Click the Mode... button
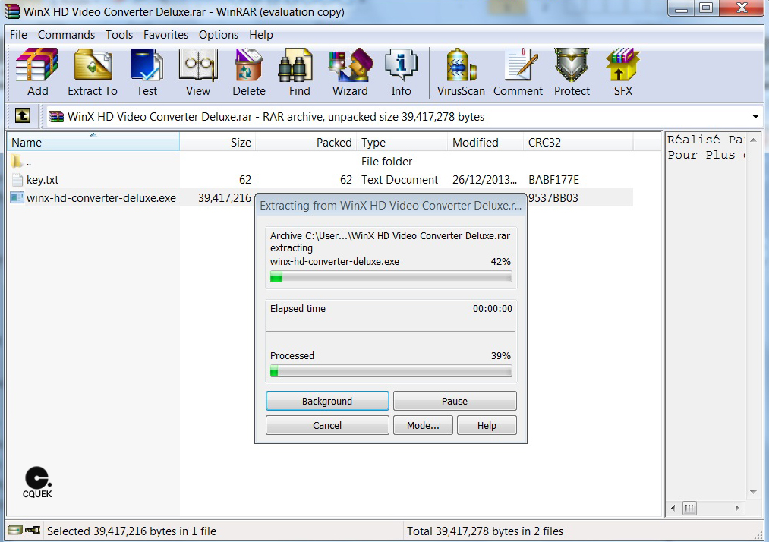Screen dimensions: 769x542 pyautogui.click(x=423, y=425)
